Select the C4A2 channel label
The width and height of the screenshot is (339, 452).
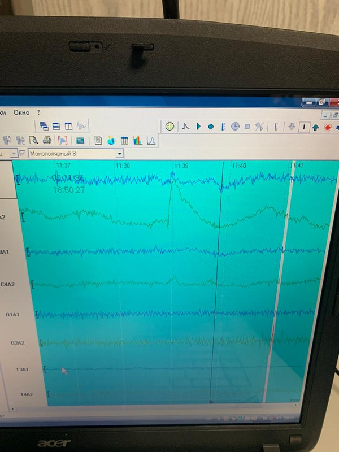point(7,285)
